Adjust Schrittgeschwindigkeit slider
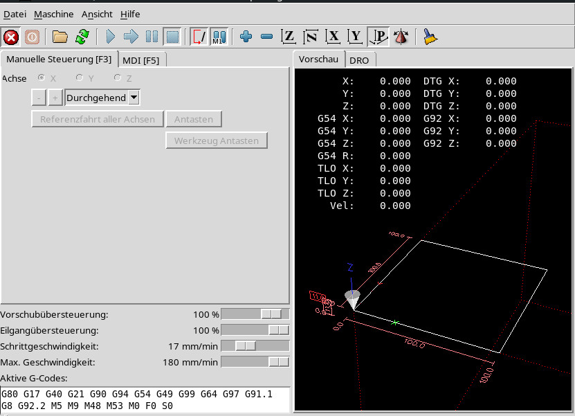This screenshot has height=416, width=575. (255, 346)
